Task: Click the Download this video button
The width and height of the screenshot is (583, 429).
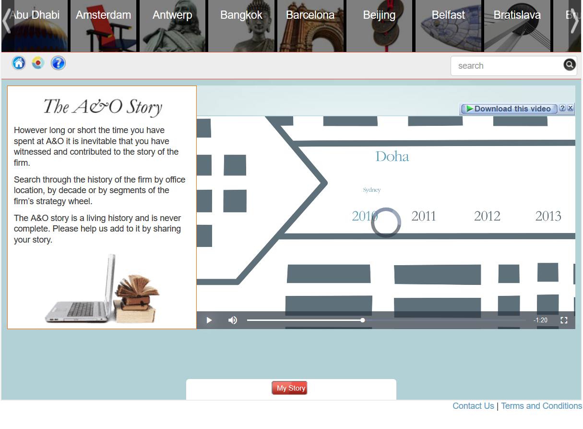Action: tap(509, 109)
